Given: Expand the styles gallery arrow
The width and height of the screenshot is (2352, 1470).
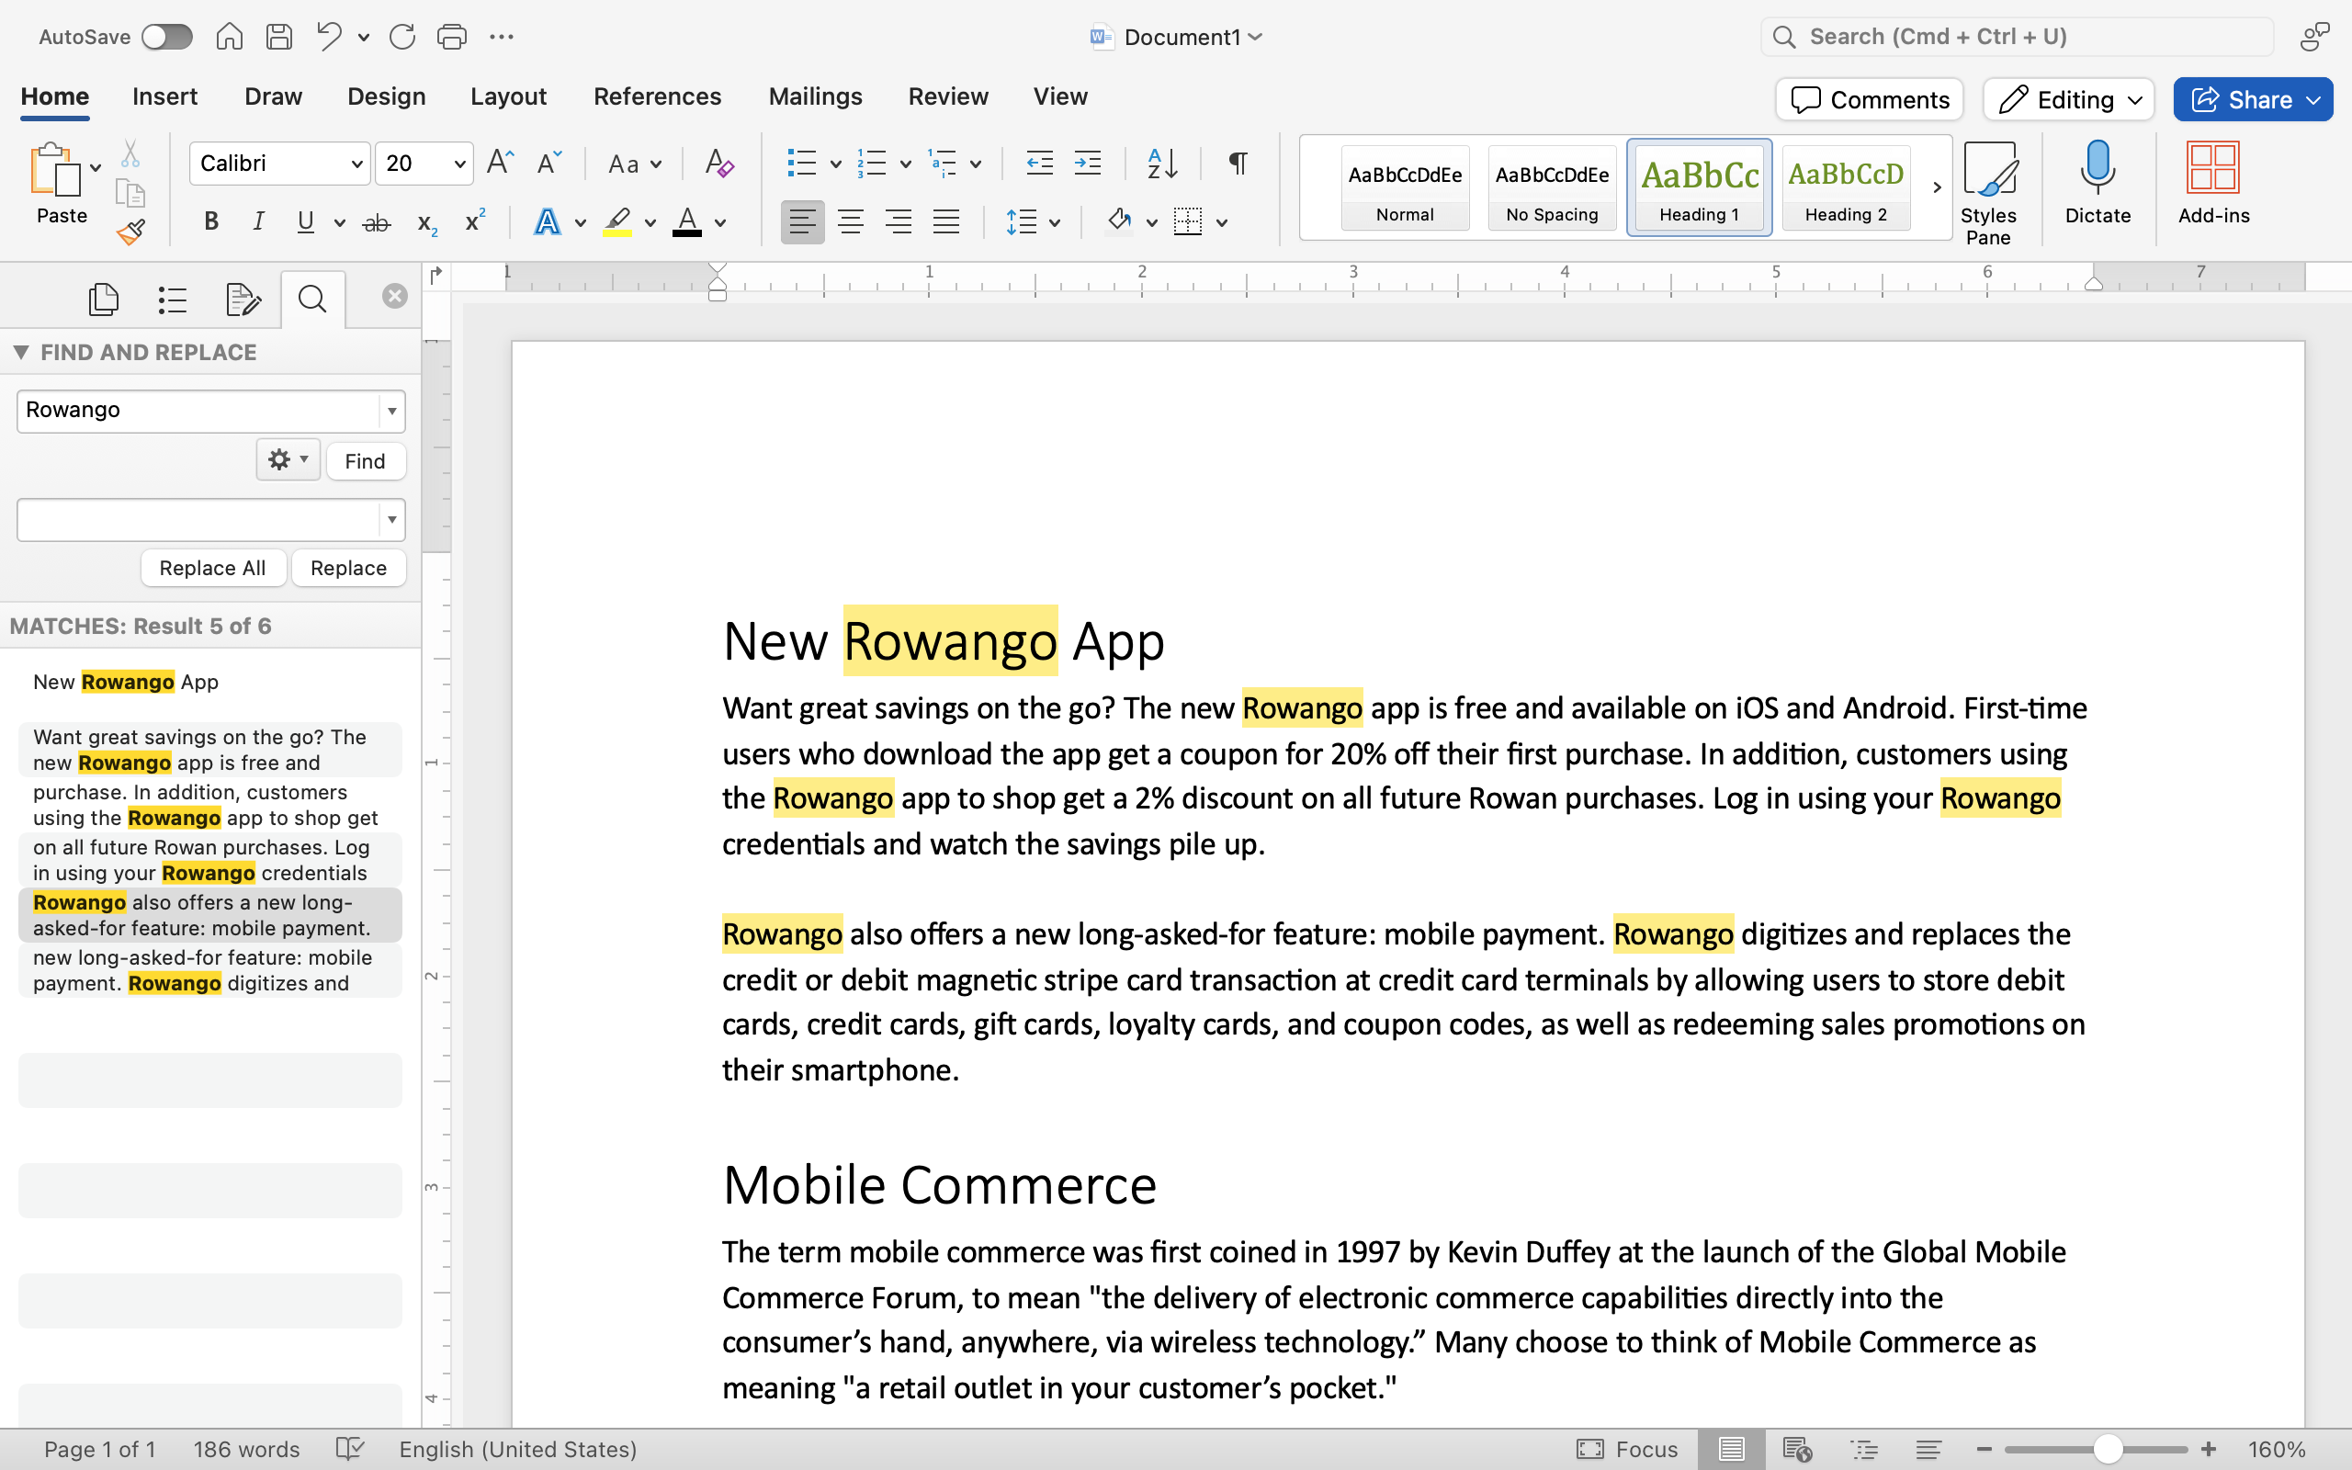Looking at the screenshot, I should [1936, 187].
